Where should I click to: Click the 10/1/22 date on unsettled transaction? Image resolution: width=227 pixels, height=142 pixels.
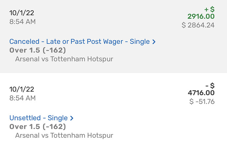(22, 89)
